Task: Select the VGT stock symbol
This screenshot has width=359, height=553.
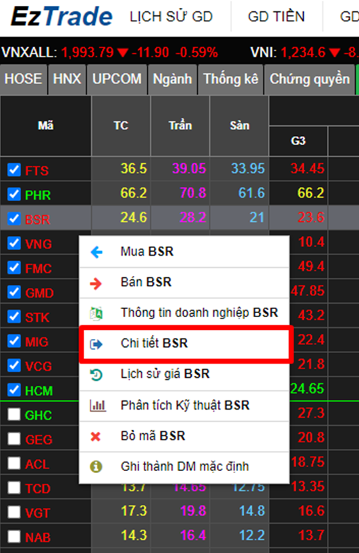Action: 38,513
